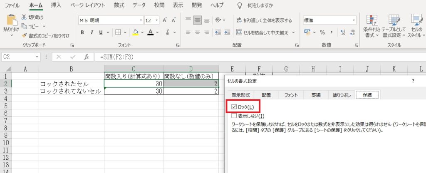Click the Insert Function fx button
The image size is (426, 173).
87,57
